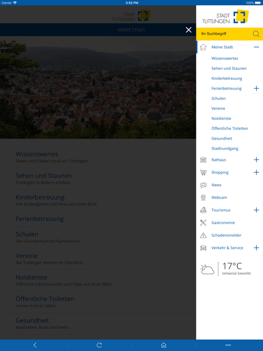The image size is (263, 351).
Task: Click the Rathaus building icon
Action: click(x=203, y=160)
